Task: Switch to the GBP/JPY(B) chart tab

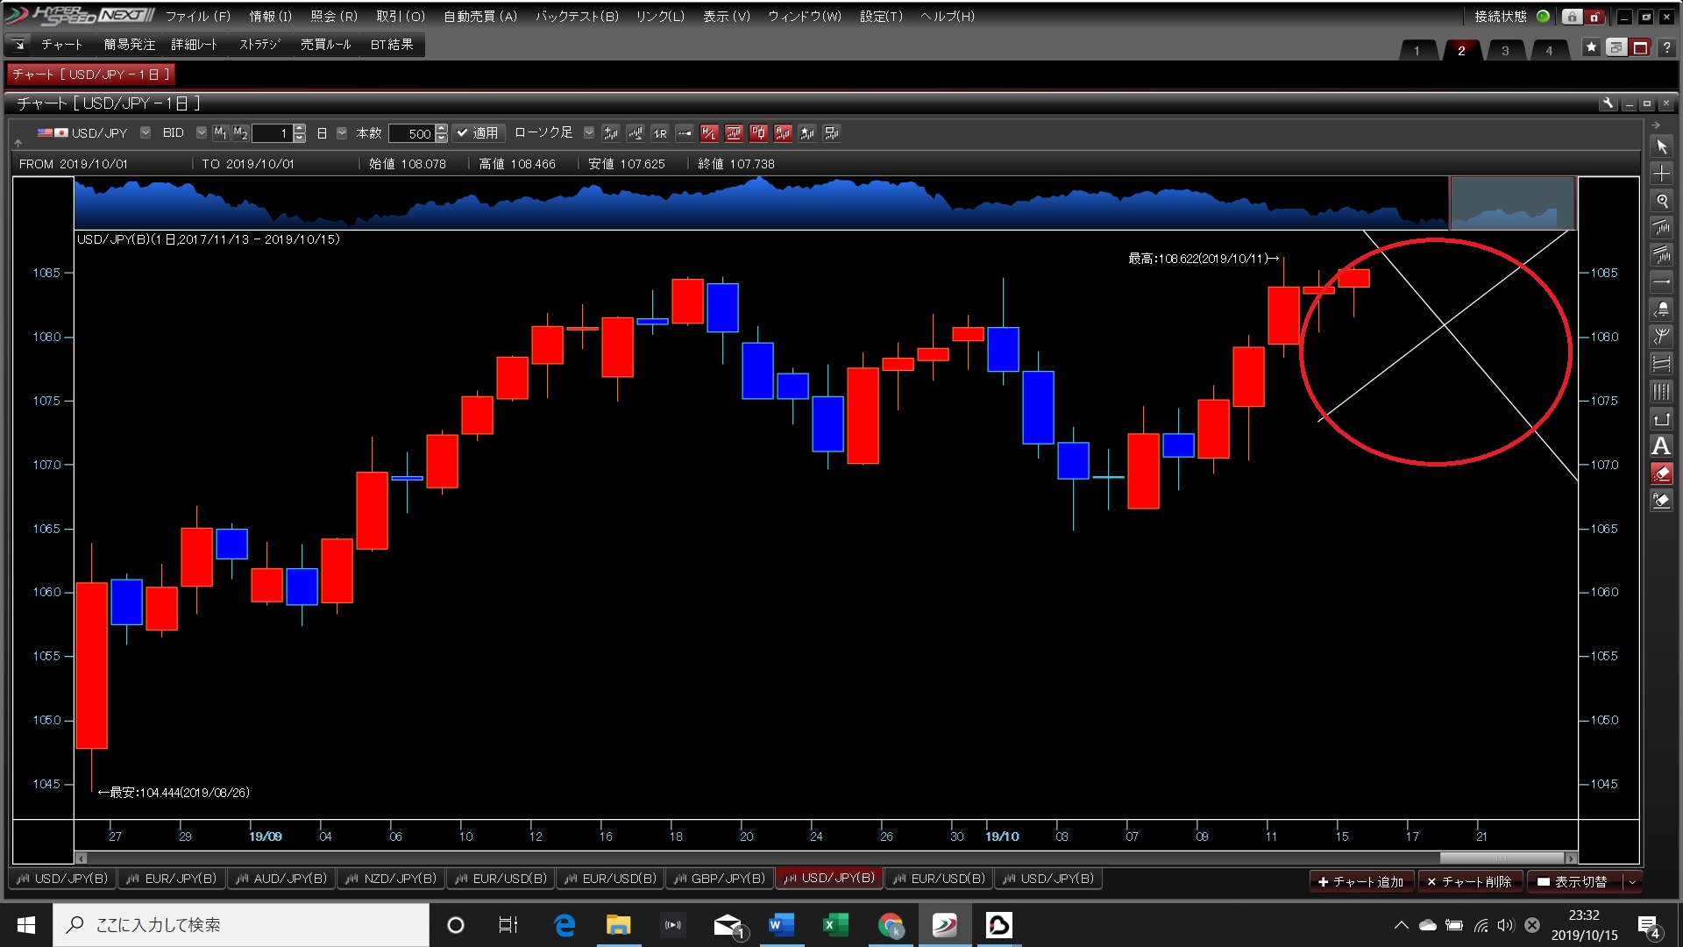Action: [719, 879]
